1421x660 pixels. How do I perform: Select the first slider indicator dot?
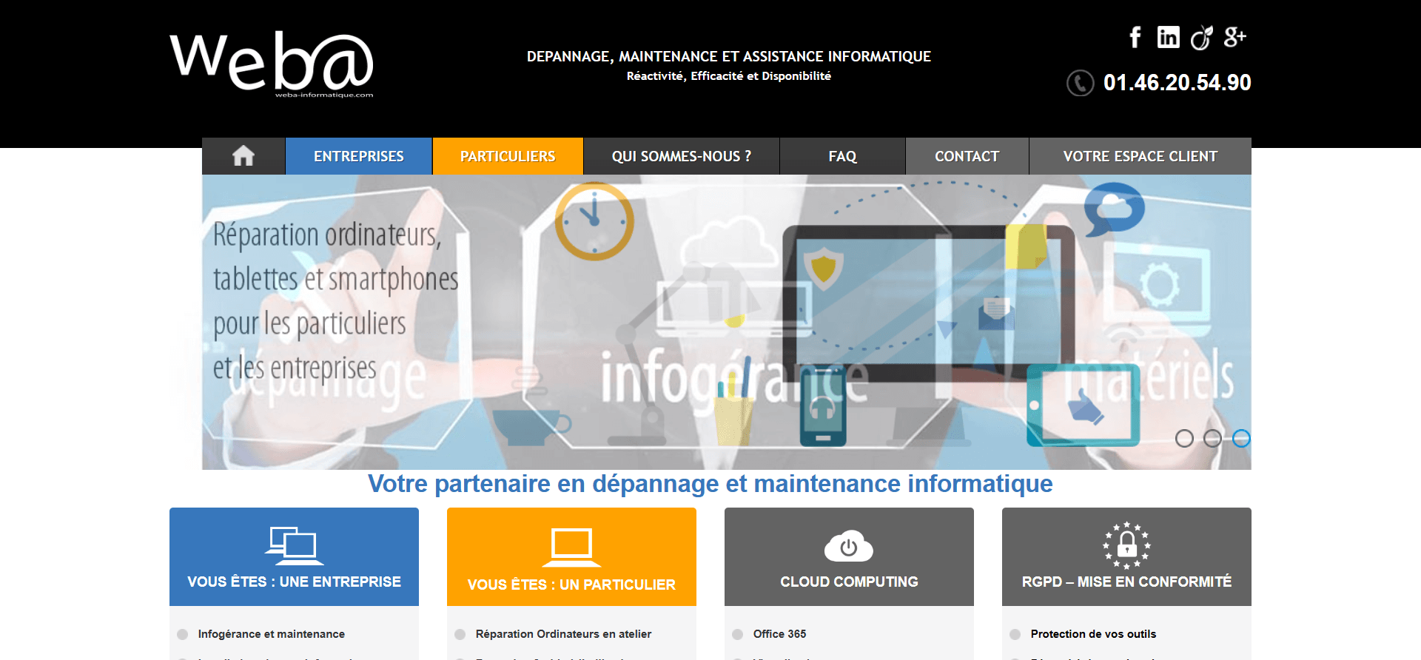1184,439
